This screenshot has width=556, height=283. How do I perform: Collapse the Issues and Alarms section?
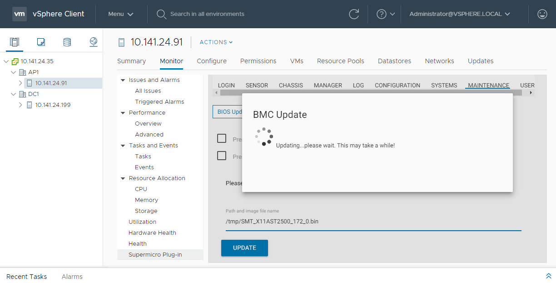(x=123, y=80)
